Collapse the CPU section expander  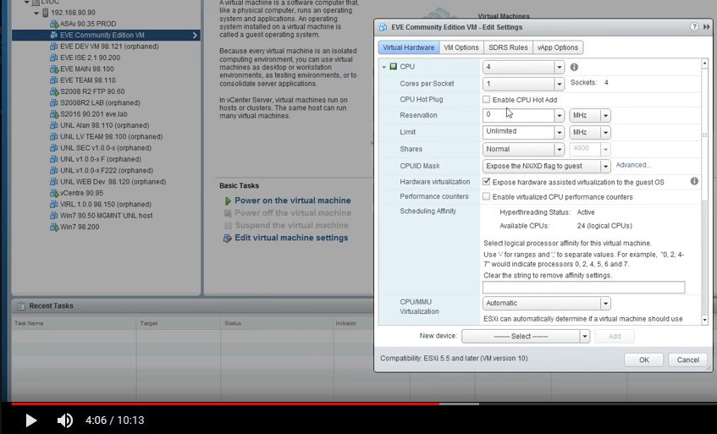coord(384,67)
